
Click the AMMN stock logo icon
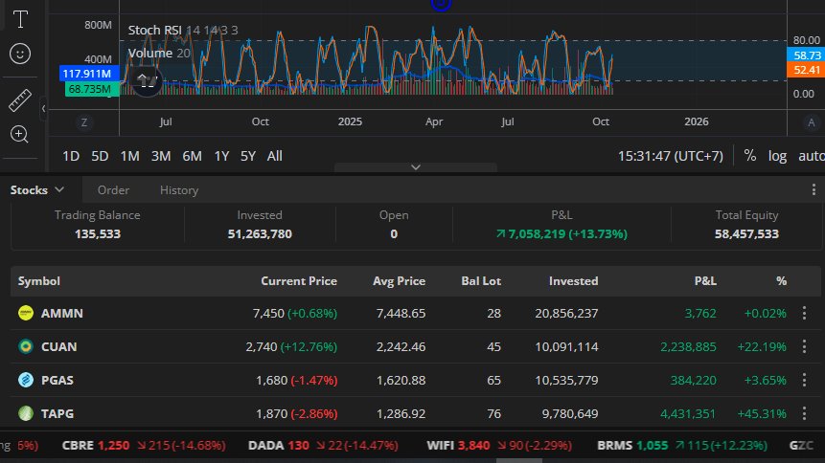coord(26,313)
